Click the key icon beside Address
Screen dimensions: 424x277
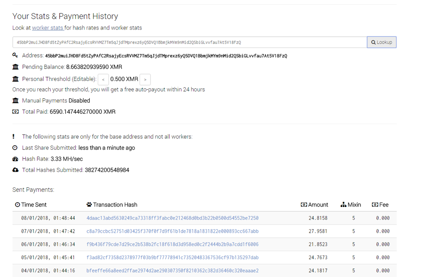[x=15, y=55]
